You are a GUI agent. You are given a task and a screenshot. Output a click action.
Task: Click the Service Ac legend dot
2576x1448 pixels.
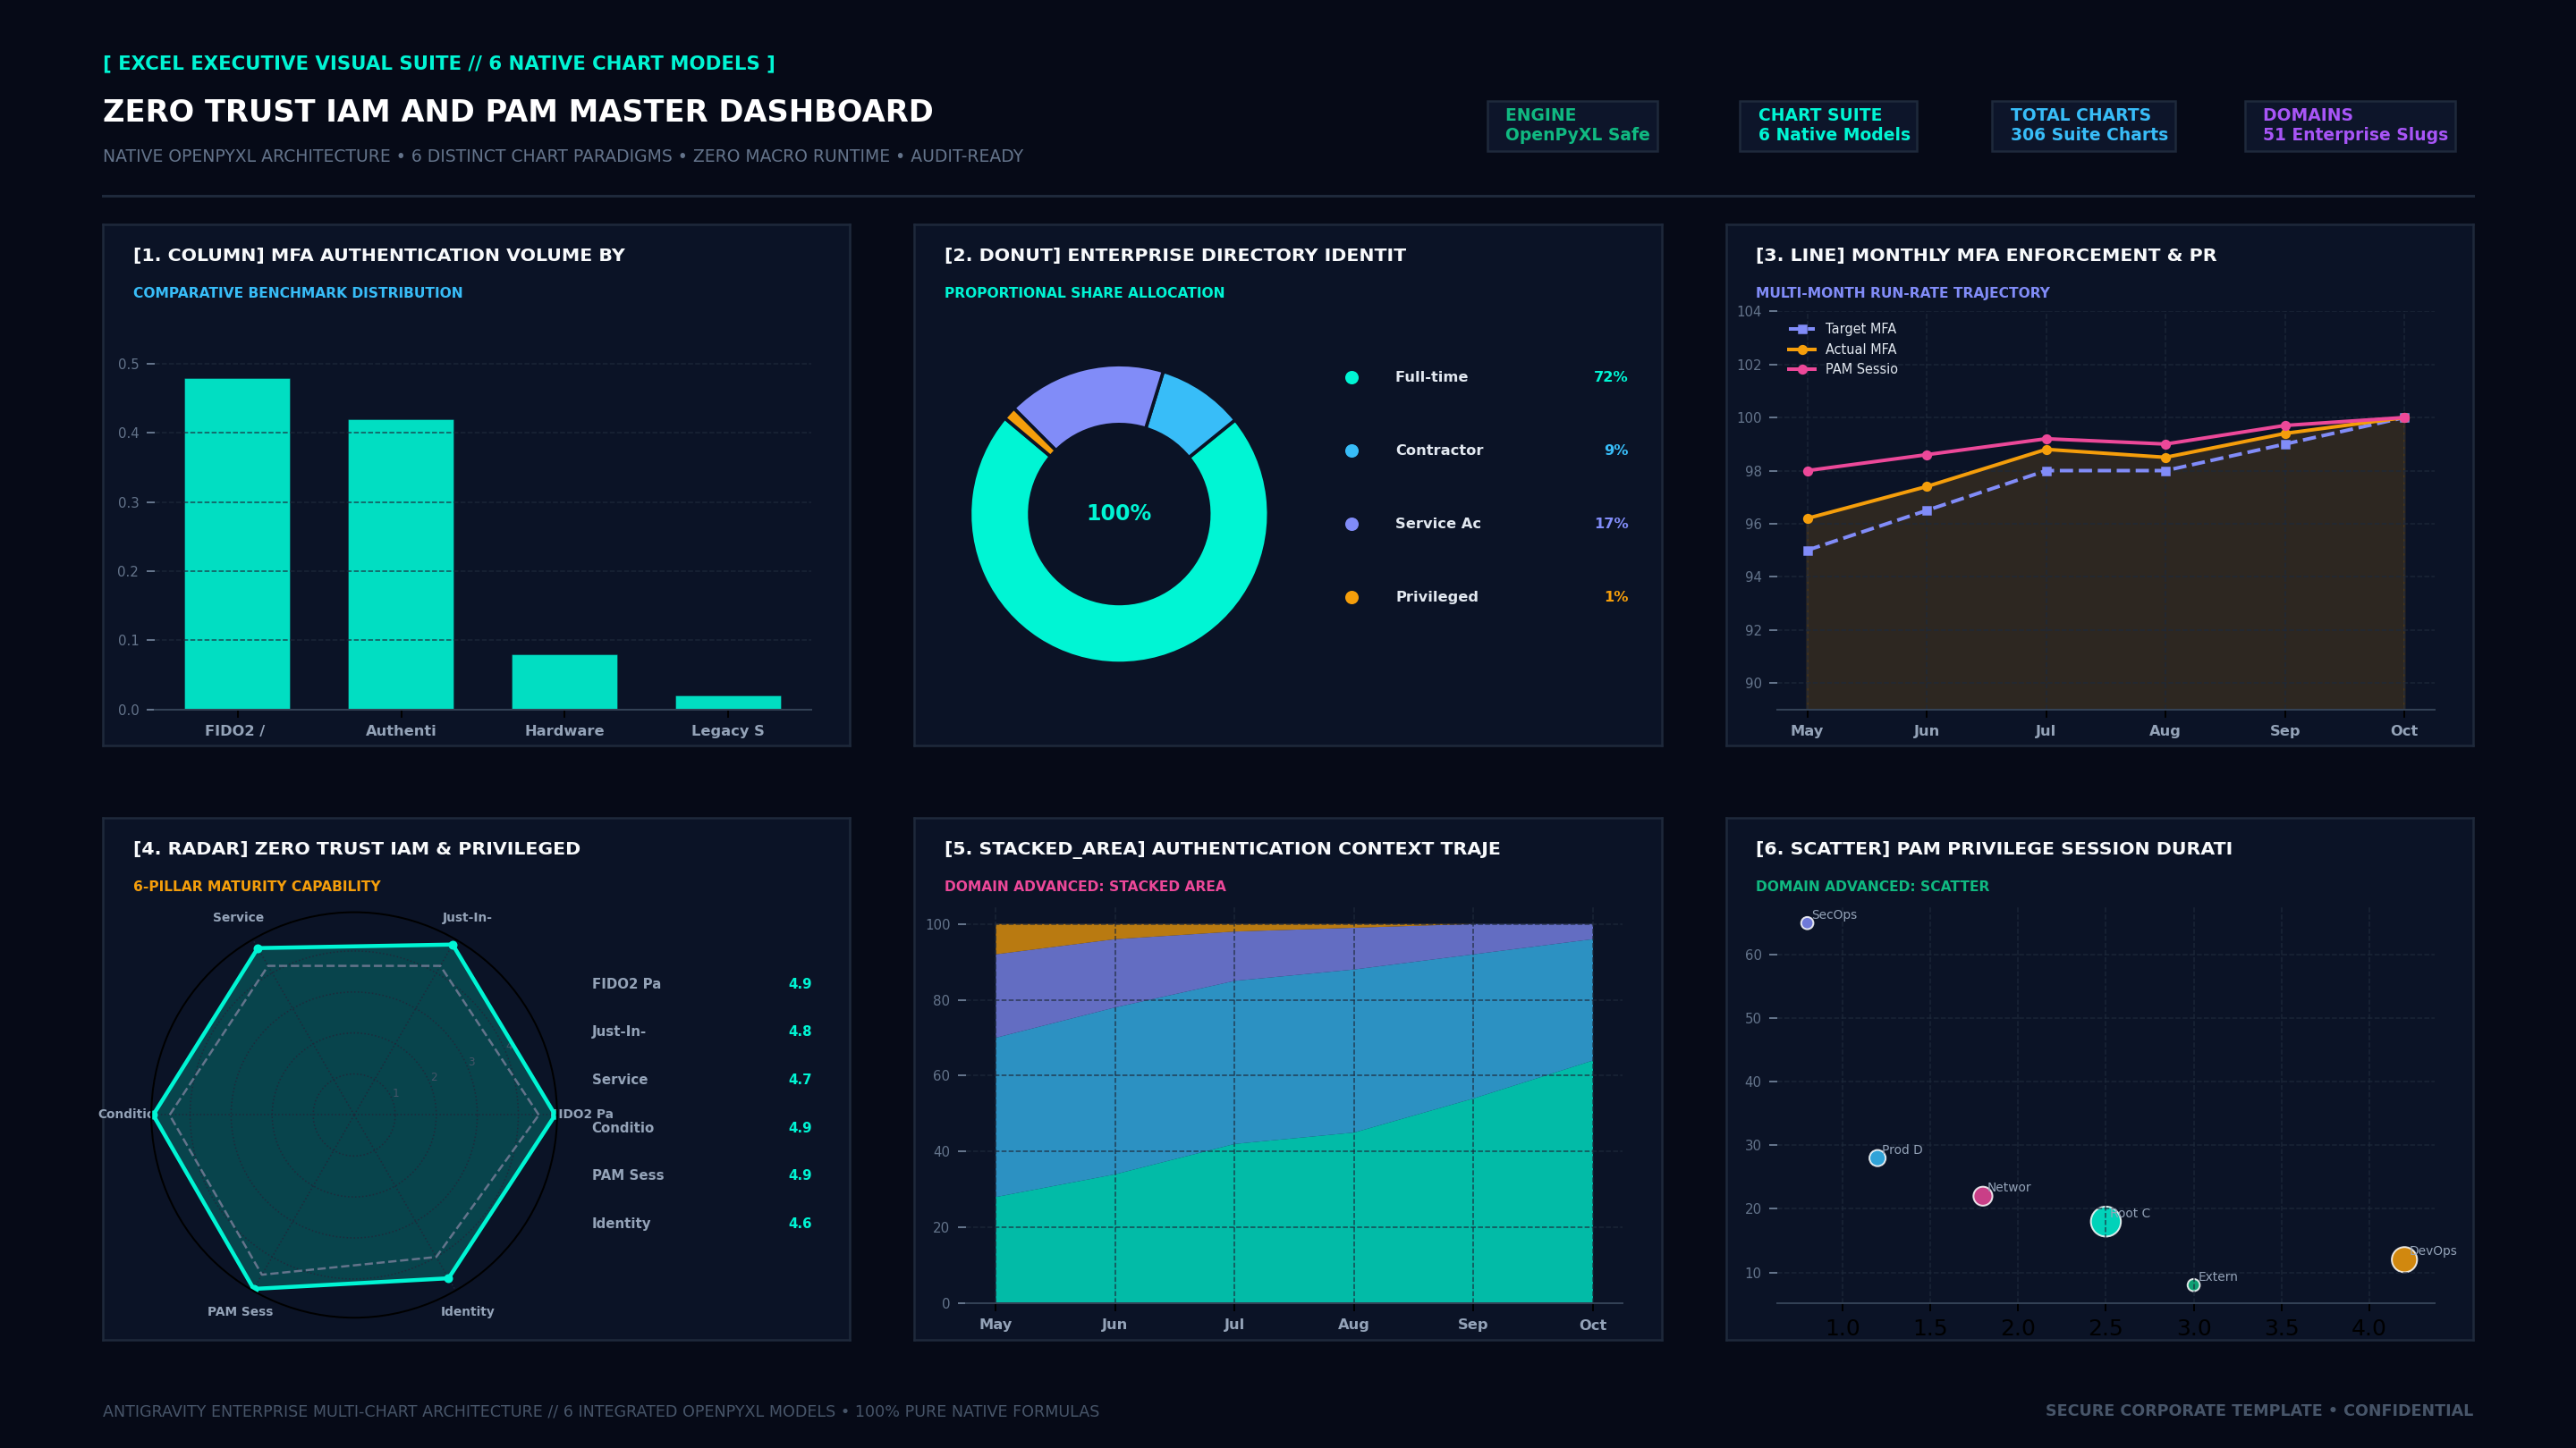point(1352,524)
